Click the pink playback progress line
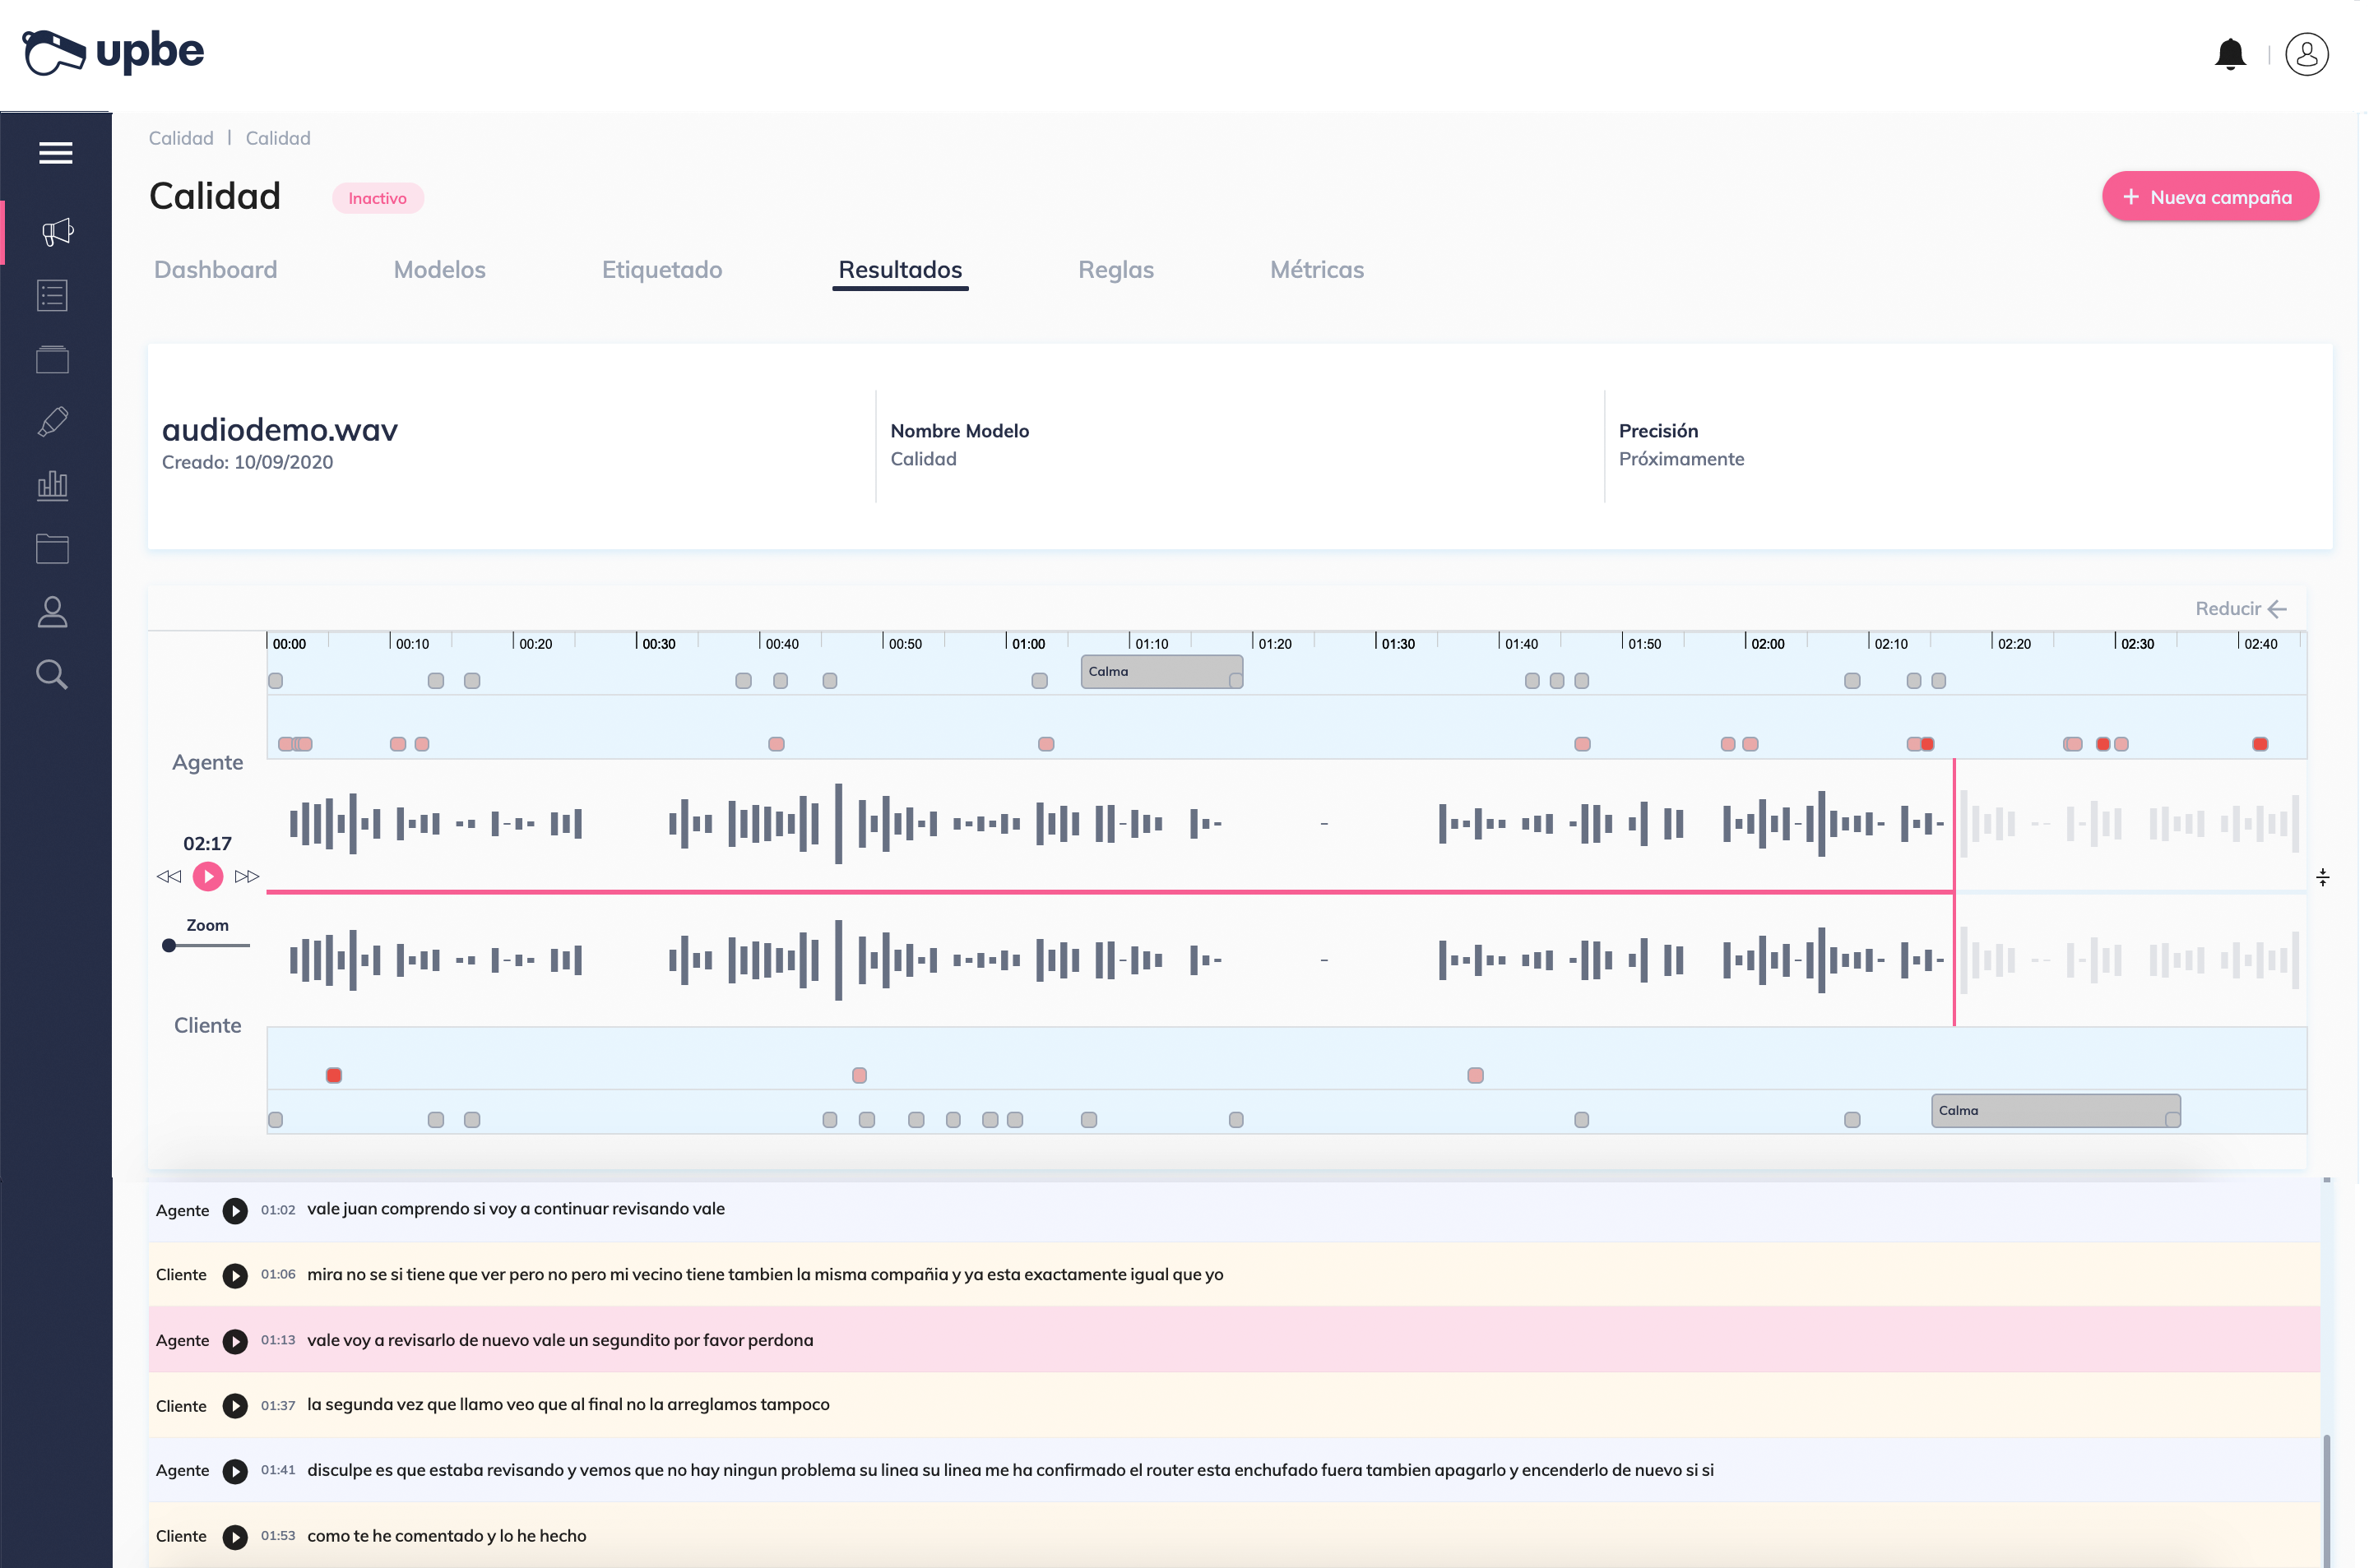Screen dimensions: 2369x1568 pyautogui.click(x=1110, y=891)
